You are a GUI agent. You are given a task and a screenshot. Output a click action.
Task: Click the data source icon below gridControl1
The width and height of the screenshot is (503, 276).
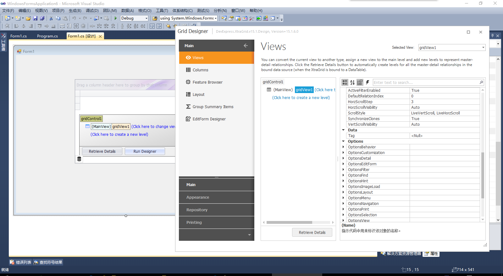[79, 159]
